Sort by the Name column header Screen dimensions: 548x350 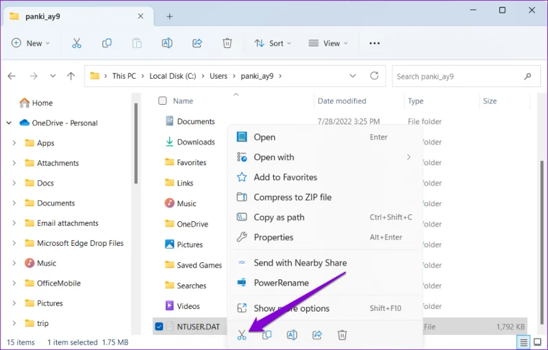click(183, 101)
